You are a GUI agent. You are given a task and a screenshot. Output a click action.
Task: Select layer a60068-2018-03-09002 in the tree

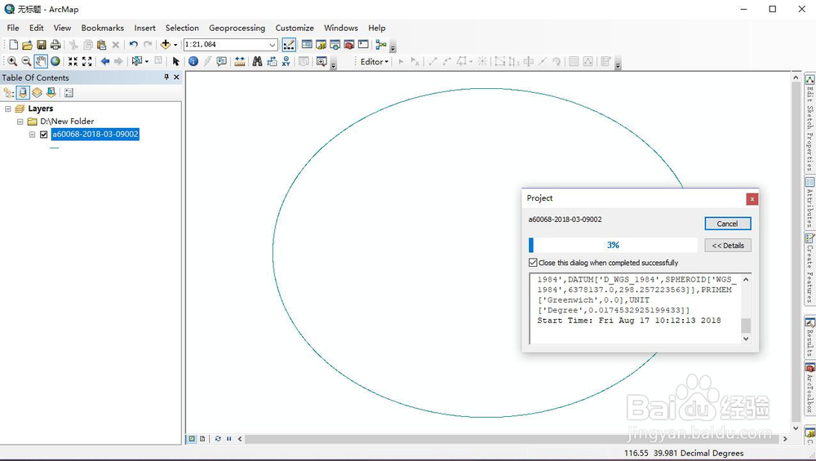coord(95,135)
